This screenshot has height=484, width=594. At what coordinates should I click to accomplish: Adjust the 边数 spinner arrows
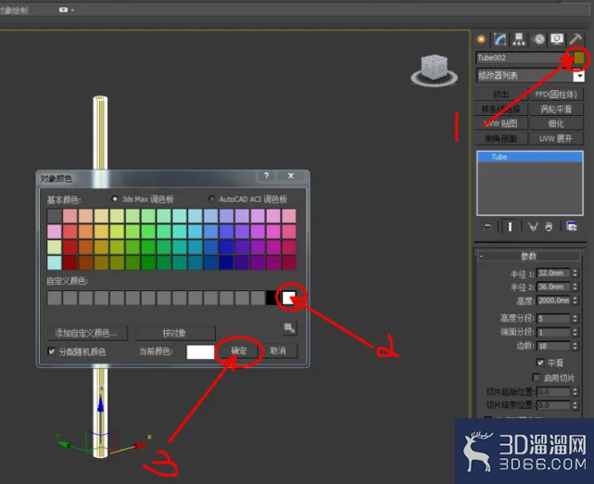pos(575,346)
